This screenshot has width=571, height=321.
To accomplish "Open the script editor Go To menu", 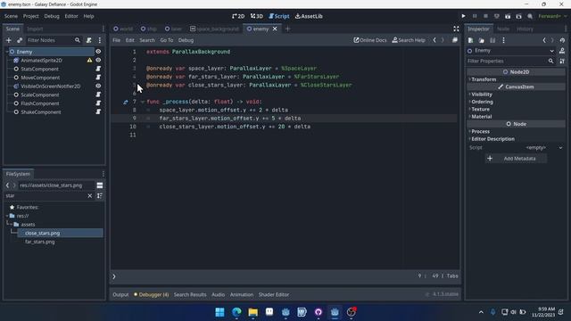I will (167, 40).
